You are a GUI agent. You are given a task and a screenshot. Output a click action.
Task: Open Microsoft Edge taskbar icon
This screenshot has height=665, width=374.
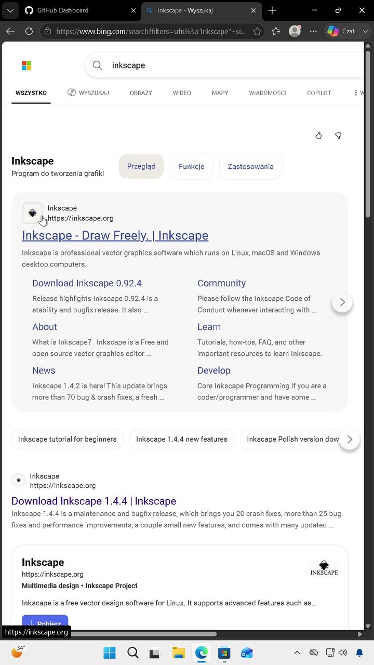pyautogui.click(x=201, y=653)
